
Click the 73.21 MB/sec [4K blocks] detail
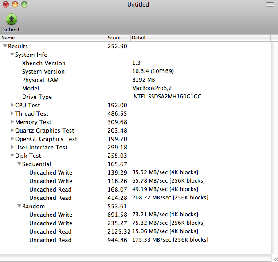[165, 214]
